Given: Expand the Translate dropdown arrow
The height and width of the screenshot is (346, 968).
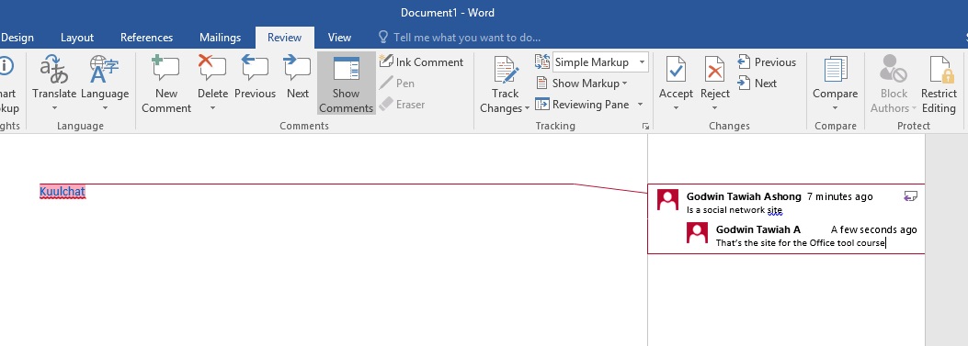Looking at the screenshot, I should point(53,108).
